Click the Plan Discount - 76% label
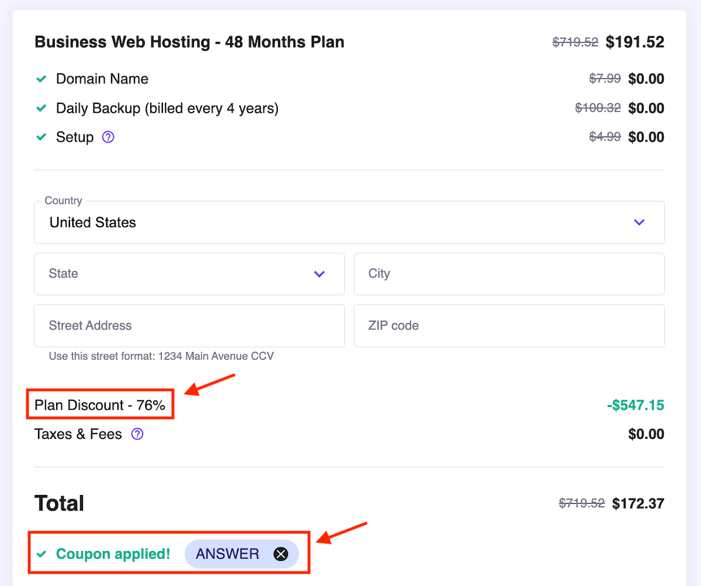This screenshot has height=586, width=701. pyautogui.click(x=100, y=405)
